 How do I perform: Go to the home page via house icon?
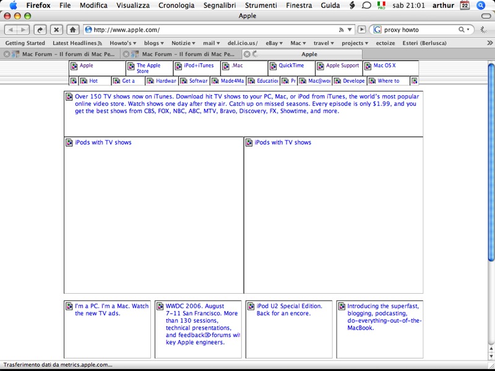(72, 30)
